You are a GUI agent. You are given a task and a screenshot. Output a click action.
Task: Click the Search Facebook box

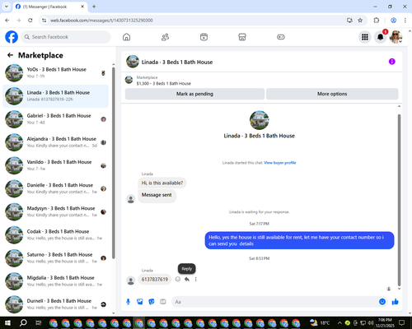(66, 37)
